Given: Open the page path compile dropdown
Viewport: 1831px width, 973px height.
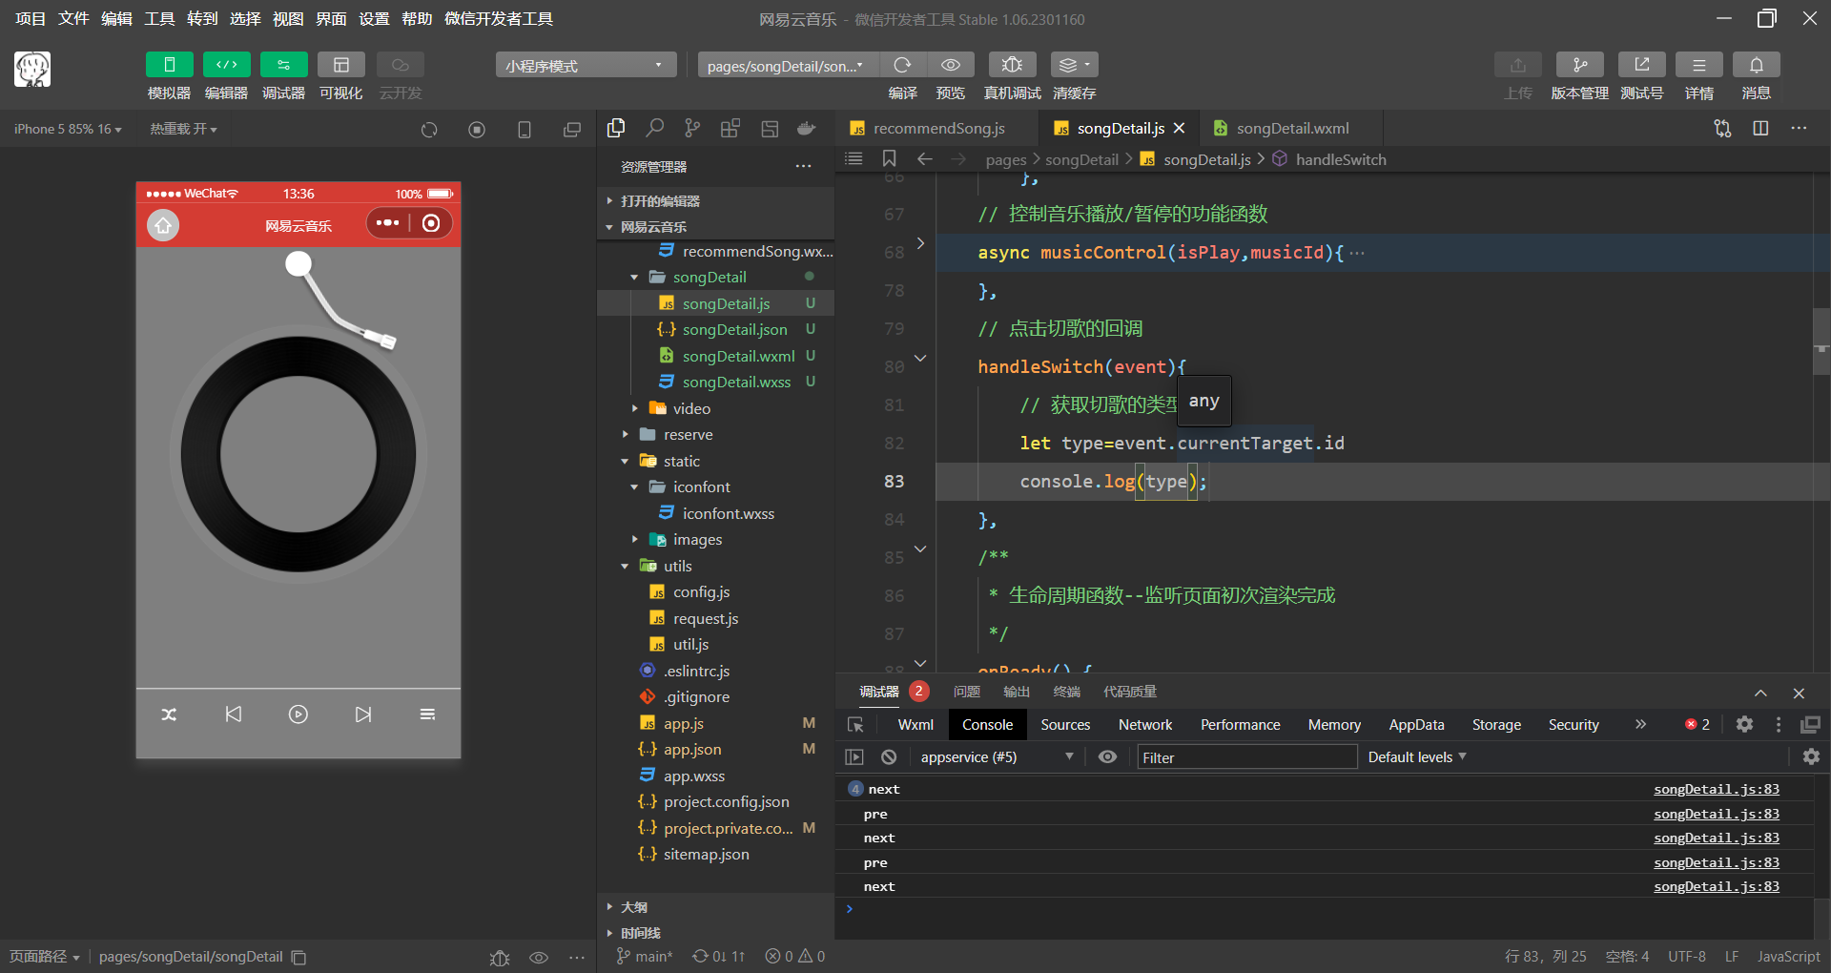Looking at the screenshot, I should click(788, 65).
